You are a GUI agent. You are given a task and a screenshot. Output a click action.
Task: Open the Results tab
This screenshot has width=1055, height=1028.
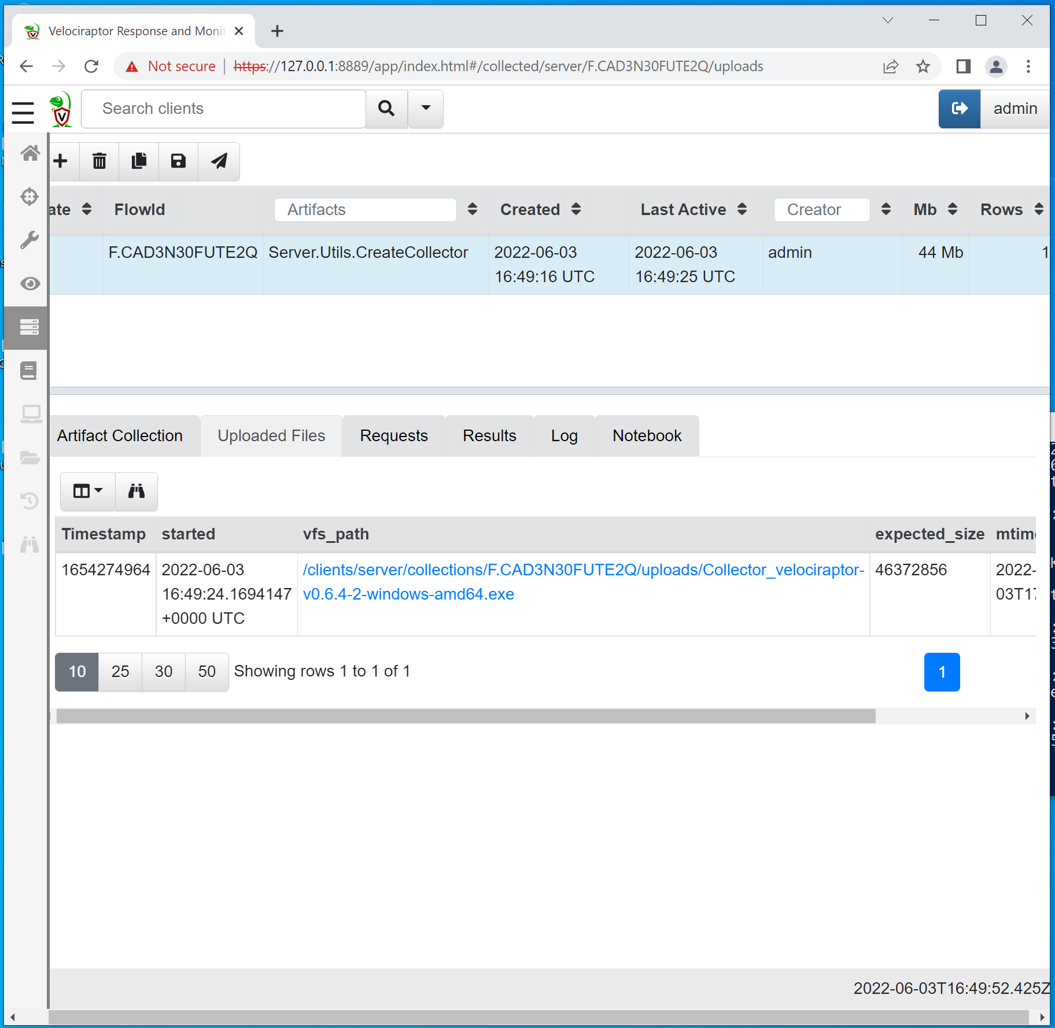coord(489,436)
